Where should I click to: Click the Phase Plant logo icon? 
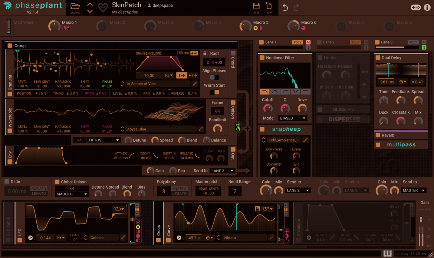[7, 6]
